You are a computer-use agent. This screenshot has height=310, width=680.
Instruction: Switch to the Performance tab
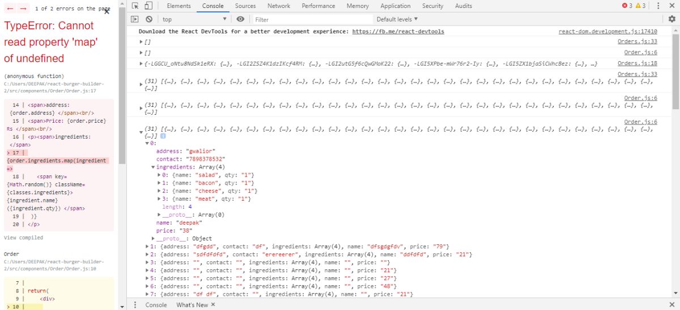pyautogui.click(x=318, y=6)
